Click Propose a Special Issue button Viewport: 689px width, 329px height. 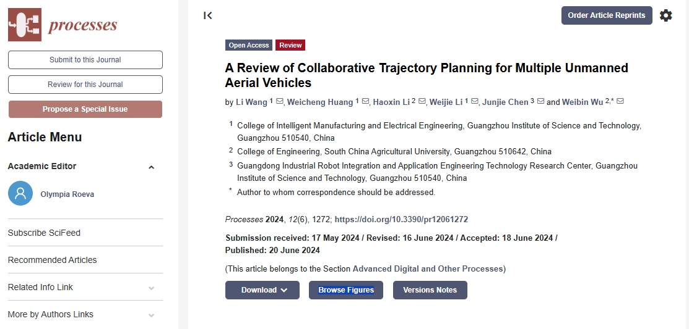tap(85, 109)
